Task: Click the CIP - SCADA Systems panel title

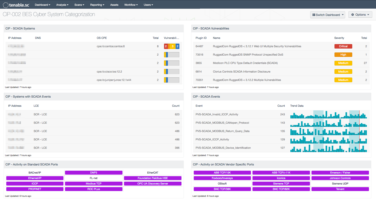Action: pos(20,28)
